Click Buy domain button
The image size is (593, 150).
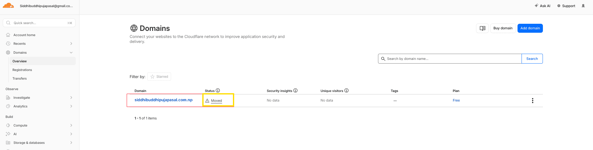pyautogui.click(x=503, y=28)
